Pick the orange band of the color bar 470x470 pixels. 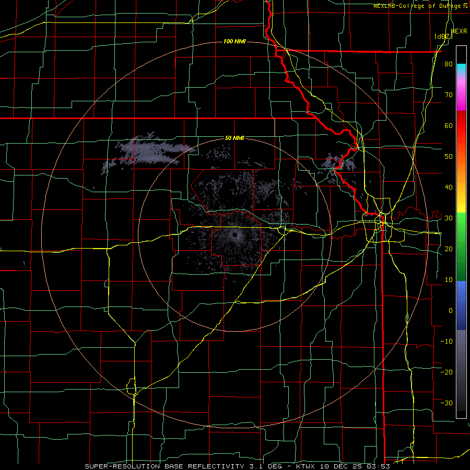click(461, 172)
